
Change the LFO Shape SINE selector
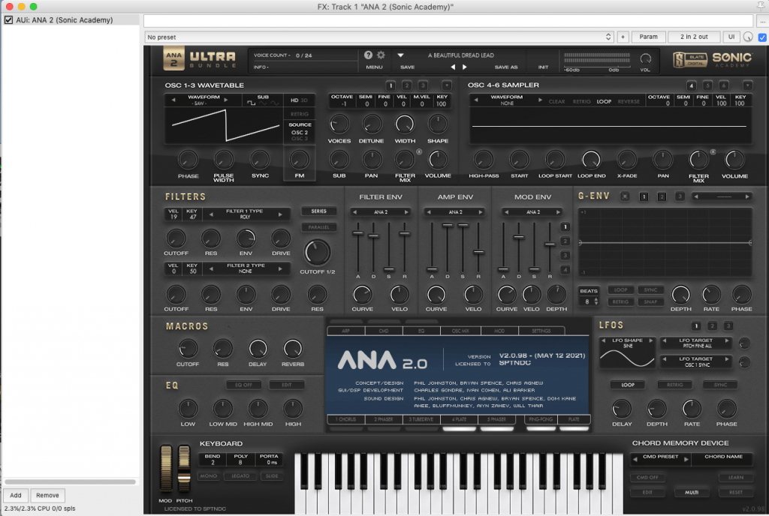(628, 343)
